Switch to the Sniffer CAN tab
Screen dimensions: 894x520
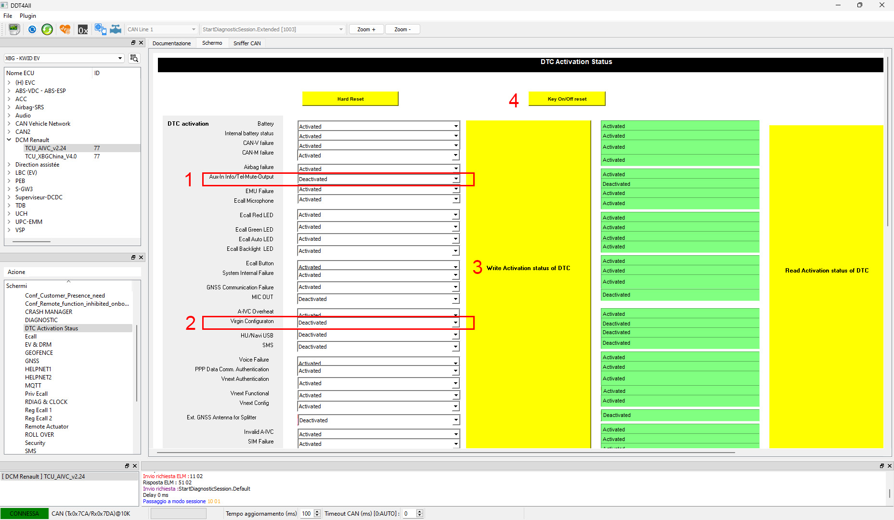click(247, 43)
